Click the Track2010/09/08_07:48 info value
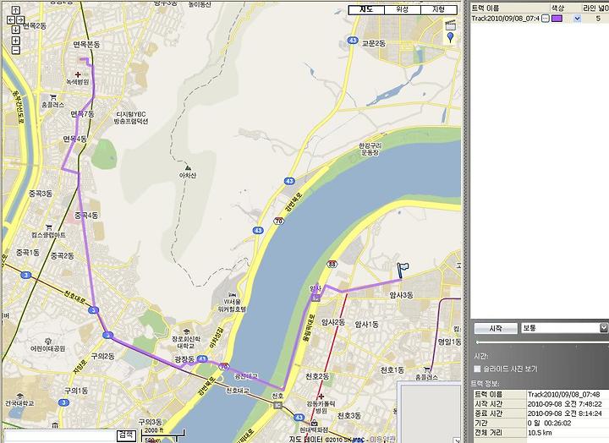The width and height of the screenshot is (609, 443). (x=563, y=395)
